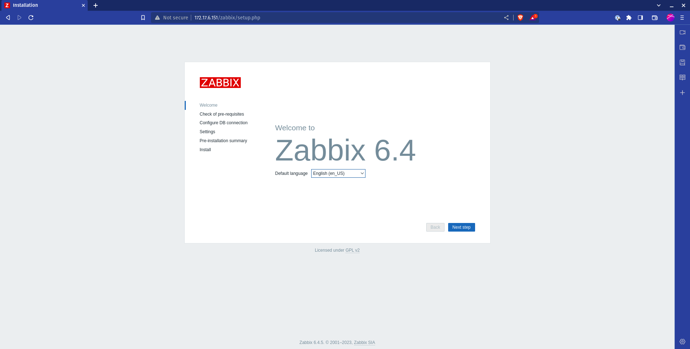Toggle the browser sidebar panel icon
The image size is (690, 349).
point(640,18)
